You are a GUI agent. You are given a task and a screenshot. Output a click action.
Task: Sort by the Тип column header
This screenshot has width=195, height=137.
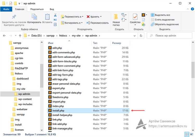(101, 43)
